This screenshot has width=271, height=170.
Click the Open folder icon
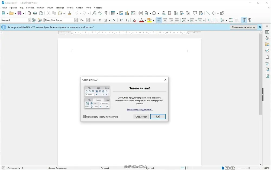11,13
